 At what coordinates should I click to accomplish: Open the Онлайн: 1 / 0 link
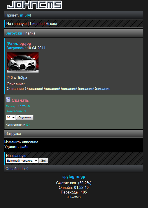(17, 169)
